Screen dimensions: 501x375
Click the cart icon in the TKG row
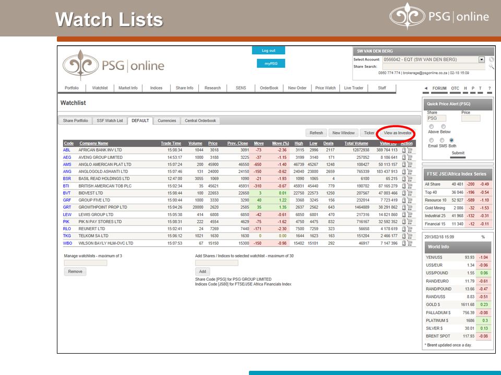[x=410, y=236]
